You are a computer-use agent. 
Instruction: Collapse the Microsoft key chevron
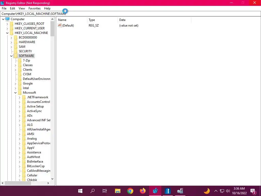tap(16, 93)
